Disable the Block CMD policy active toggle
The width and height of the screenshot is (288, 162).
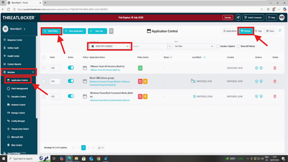[x=71, y=81]
